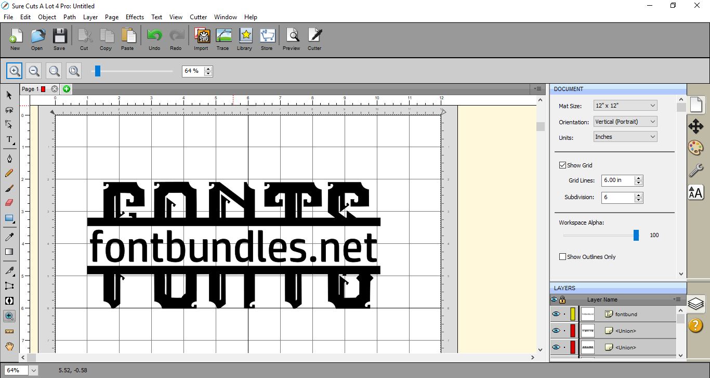Open the Effects menu
Image resolution: width=710 pixels, height=378 pixels.
click(135, 17)
